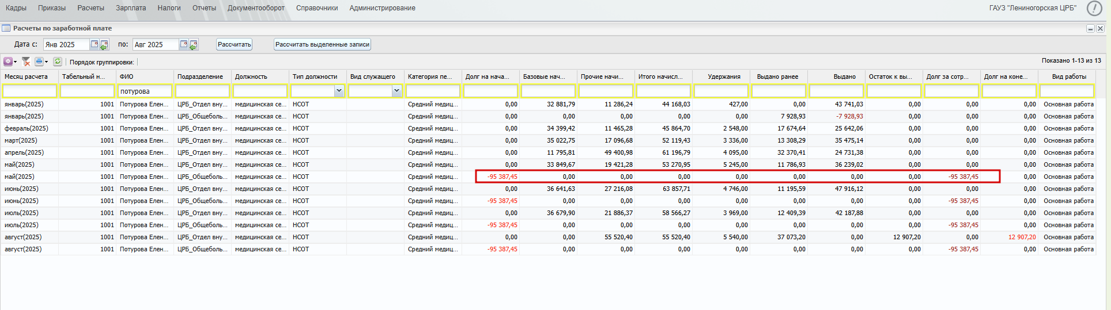Screen dimensions: 1111x310
Task: Open the Расчеты menu
Action: (x=91, y=8)
